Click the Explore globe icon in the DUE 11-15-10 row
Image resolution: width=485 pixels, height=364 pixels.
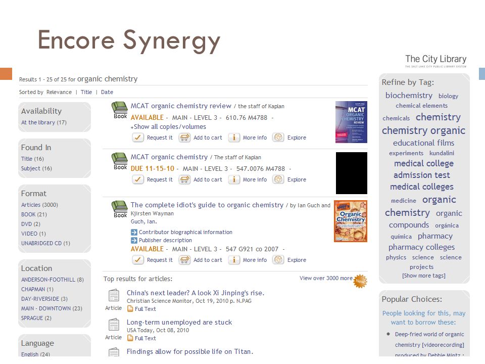(x=278, y=179)
